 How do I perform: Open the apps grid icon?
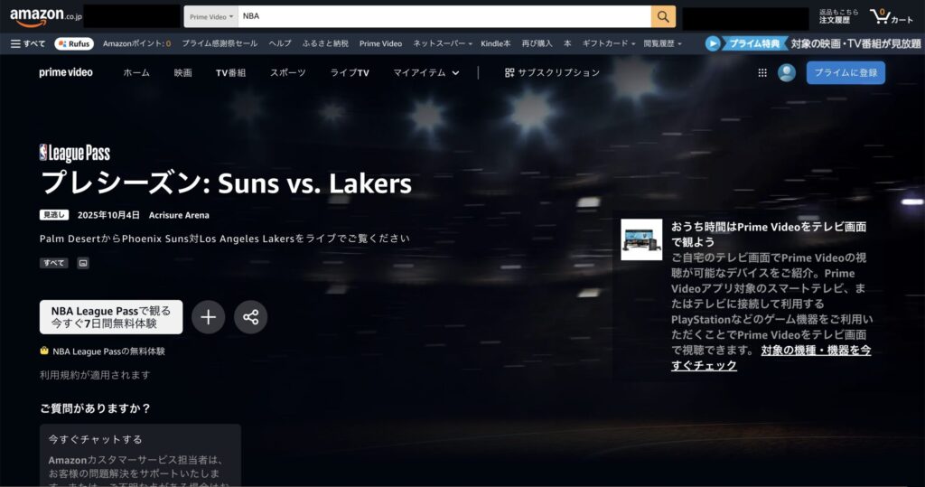[x=762, y=72]
